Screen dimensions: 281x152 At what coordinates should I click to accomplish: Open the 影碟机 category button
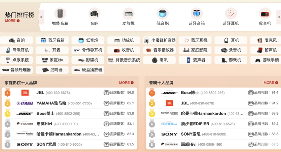click(88, 60)
